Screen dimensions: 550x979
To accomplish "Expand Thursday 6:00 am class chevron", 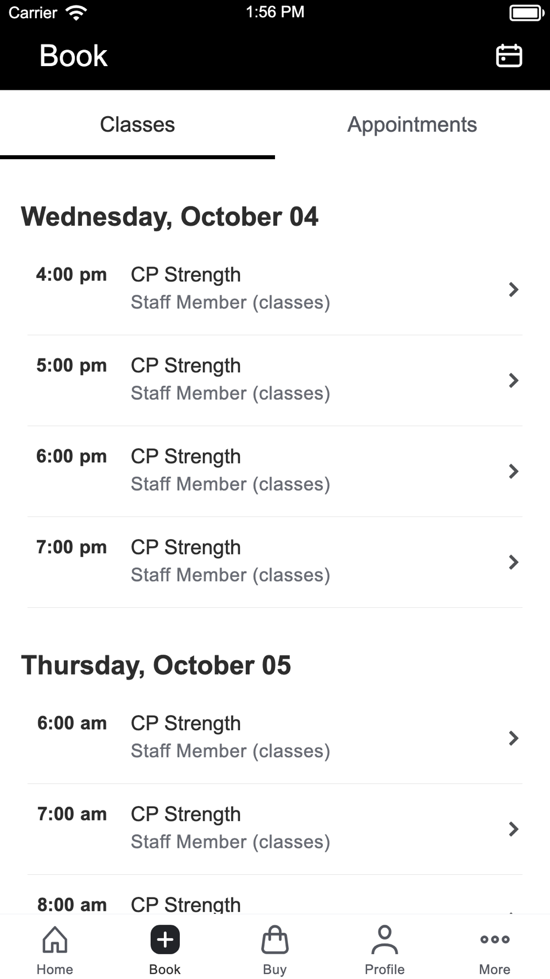I will (513, 738).
